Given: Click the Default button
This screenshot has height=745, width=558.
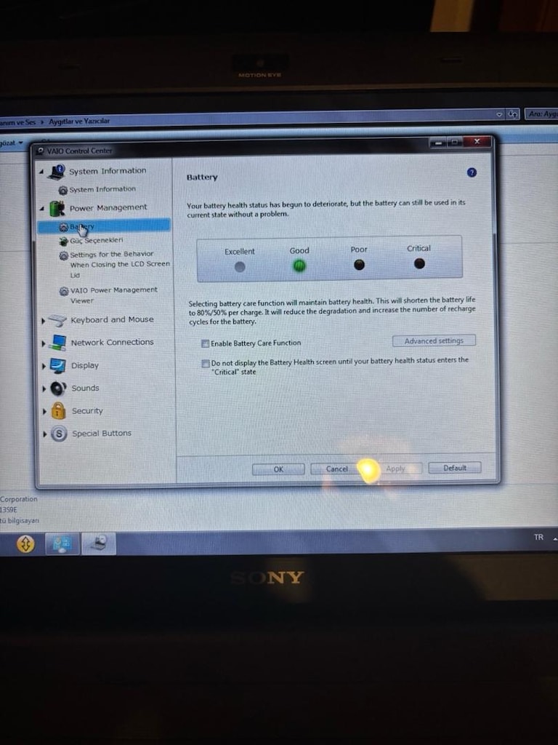Looking at the screenshot, I should pos(455,468).
